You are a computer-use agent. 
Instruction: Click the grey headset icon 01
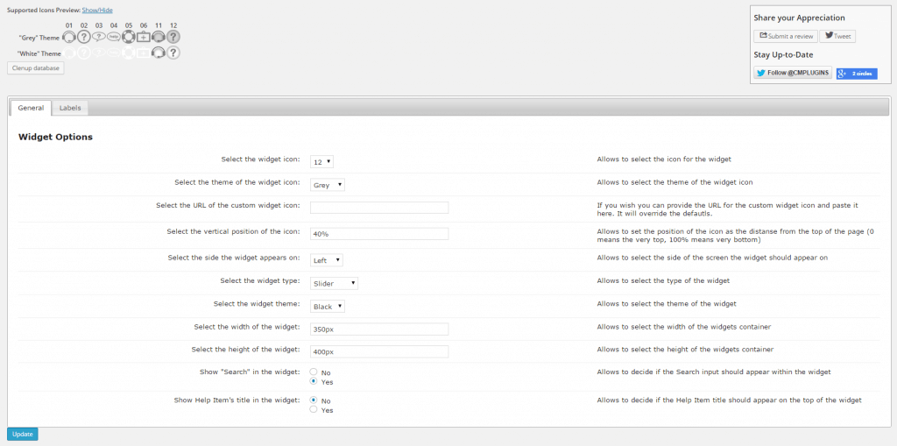point(69,37)
